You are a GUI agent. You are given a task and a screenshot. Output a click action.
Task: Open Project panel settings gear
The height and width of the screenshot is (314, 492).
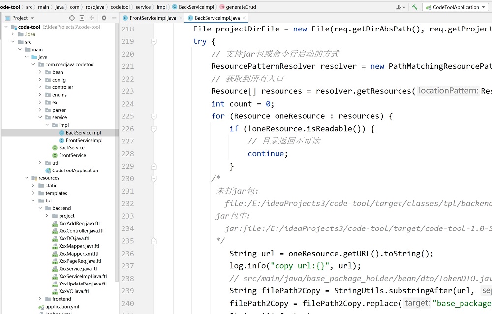[x=104, y=18]
